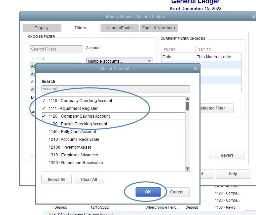
Task: Click the Help button
Action: [x=233, y=174]
